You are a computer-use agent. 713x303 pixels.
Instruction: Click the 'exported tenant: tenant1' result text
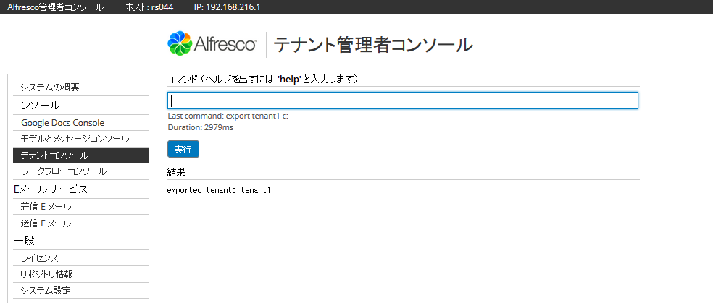pyautogui.click(x=219, y=190)
